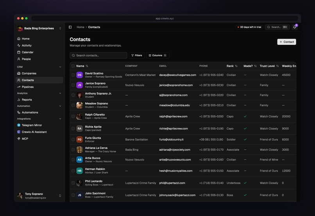Click the RA avatar for Richie Aprile
Screen dimensions: 315x216
(x=80, y=129)
